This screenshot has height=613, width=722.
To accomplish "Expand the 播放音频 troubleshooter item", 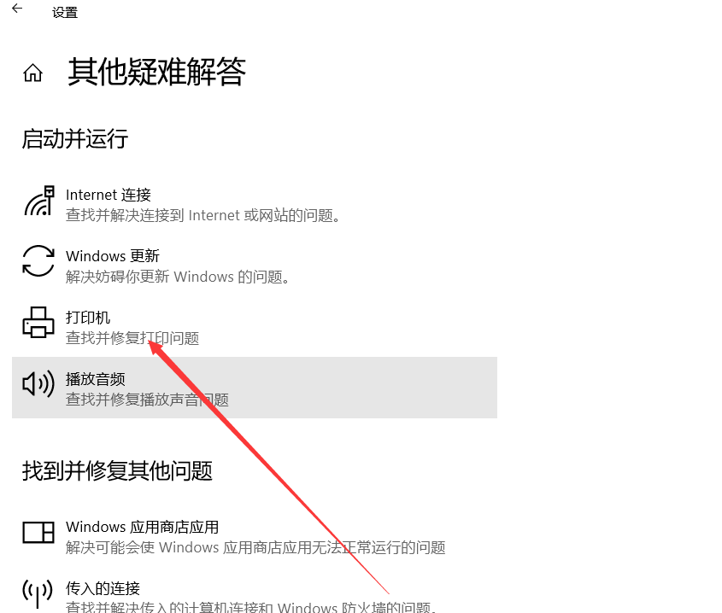I will (x=255, y=388).
